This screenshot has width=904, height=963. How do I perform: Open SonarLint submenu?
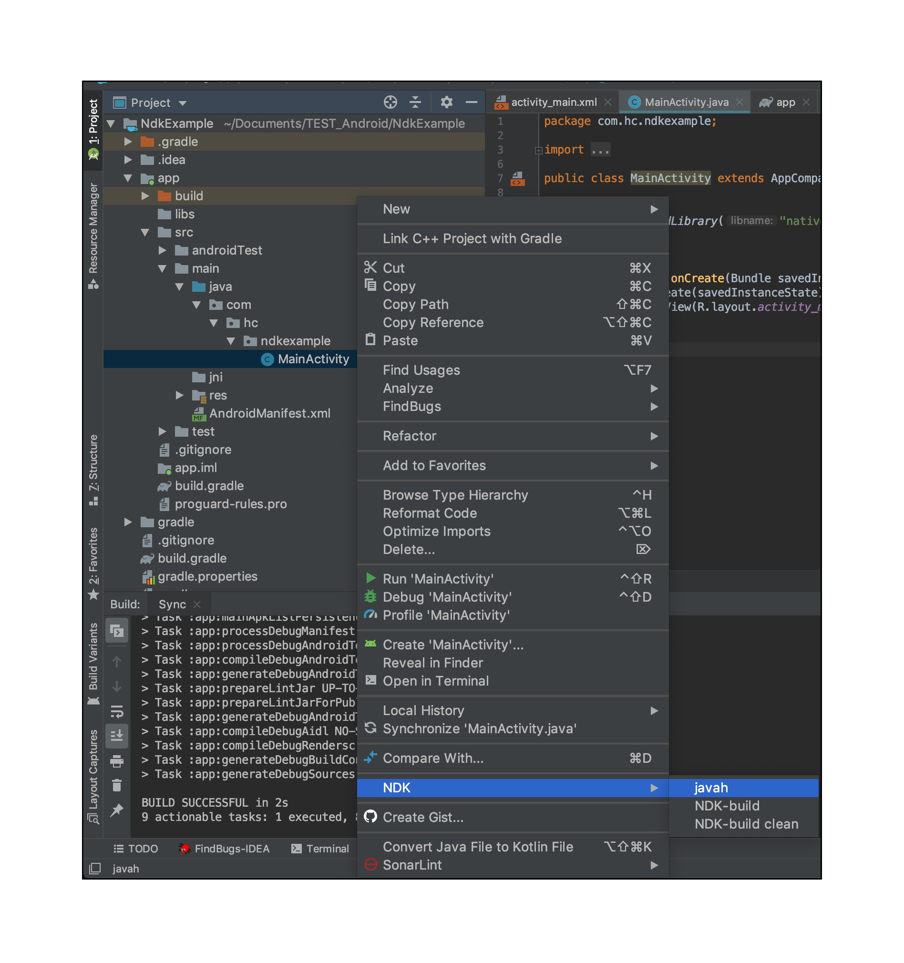click(x=513, y=865)
